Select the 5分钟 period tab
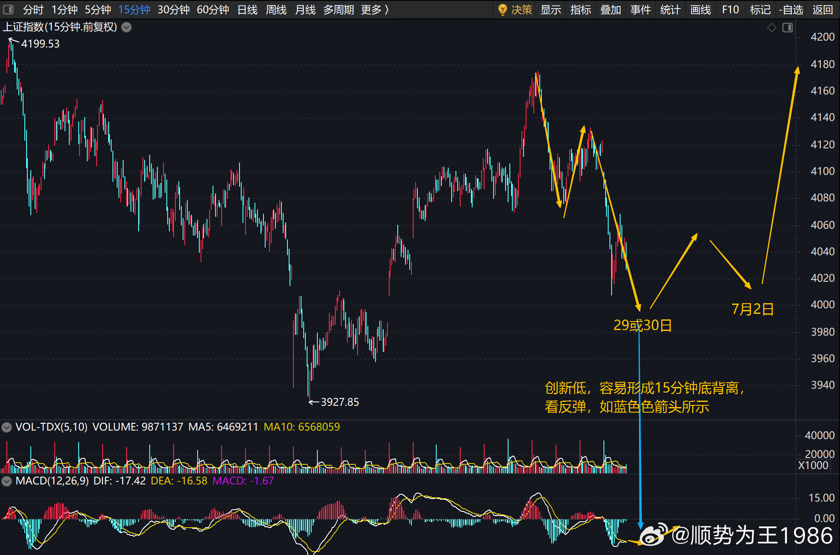This screenshot has height=555, width=840. point(98,9)
